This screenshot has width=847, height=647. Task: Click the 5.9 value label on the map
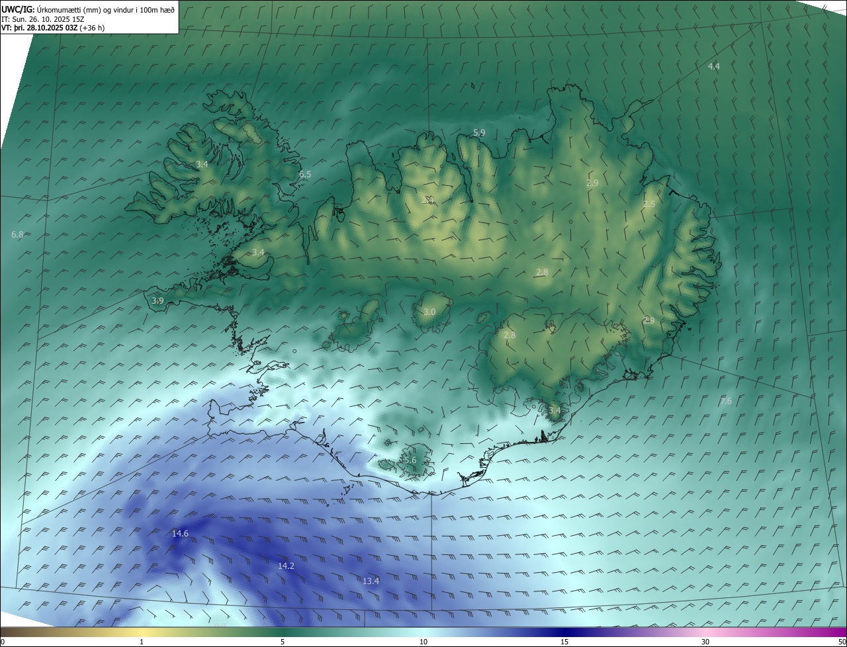tap(479, 132)
